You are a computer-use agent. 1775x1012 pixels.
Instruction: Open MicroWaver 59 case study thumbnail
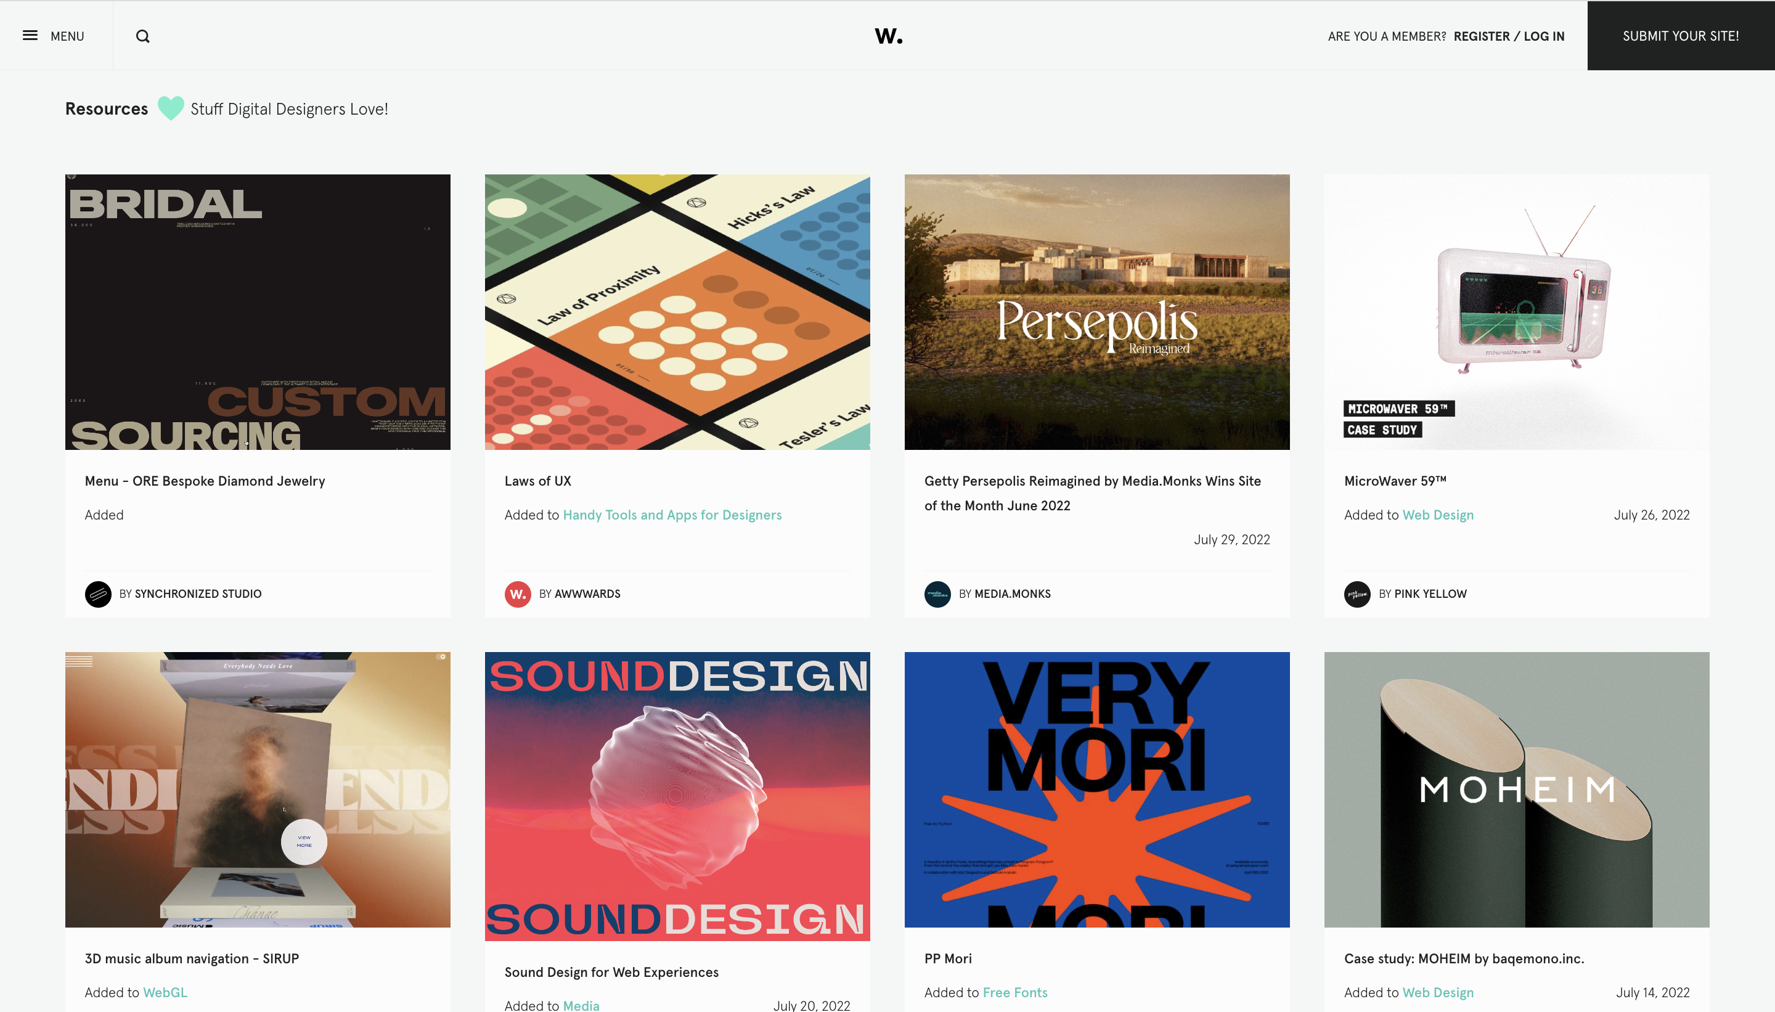pyautogui.click(x=1517, y=311)
